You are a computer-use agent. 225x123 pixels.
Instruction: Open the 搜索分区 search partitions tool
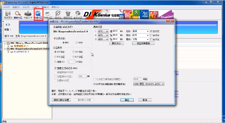(x=18, y=15)
